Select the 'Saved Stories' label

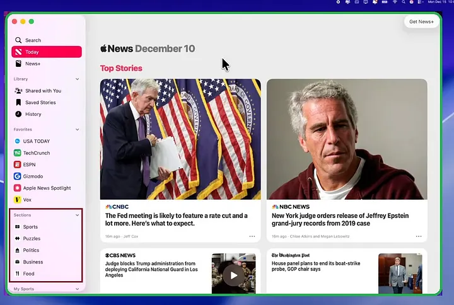40,103
